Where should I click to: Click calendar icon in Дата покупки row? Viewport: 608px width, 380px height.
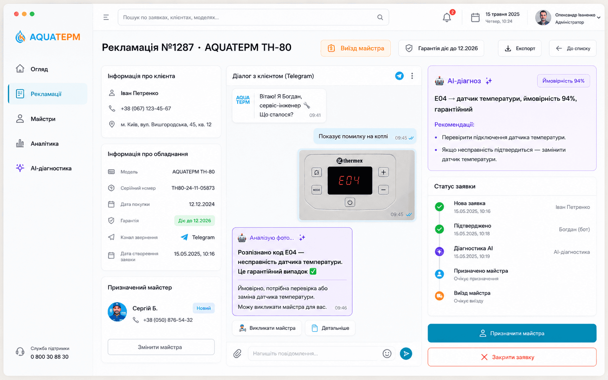(111, 204)
